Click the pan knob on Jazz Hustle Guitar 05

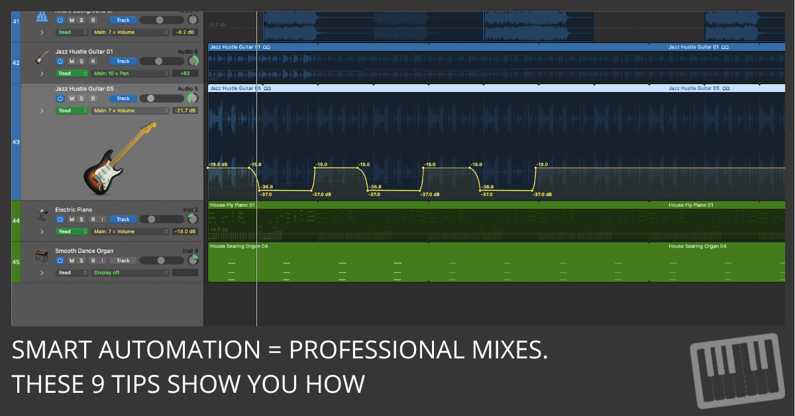tap(192, 98)
